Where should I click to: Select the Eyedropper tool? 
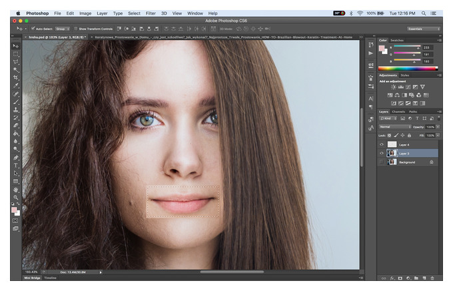coord(15,85)
